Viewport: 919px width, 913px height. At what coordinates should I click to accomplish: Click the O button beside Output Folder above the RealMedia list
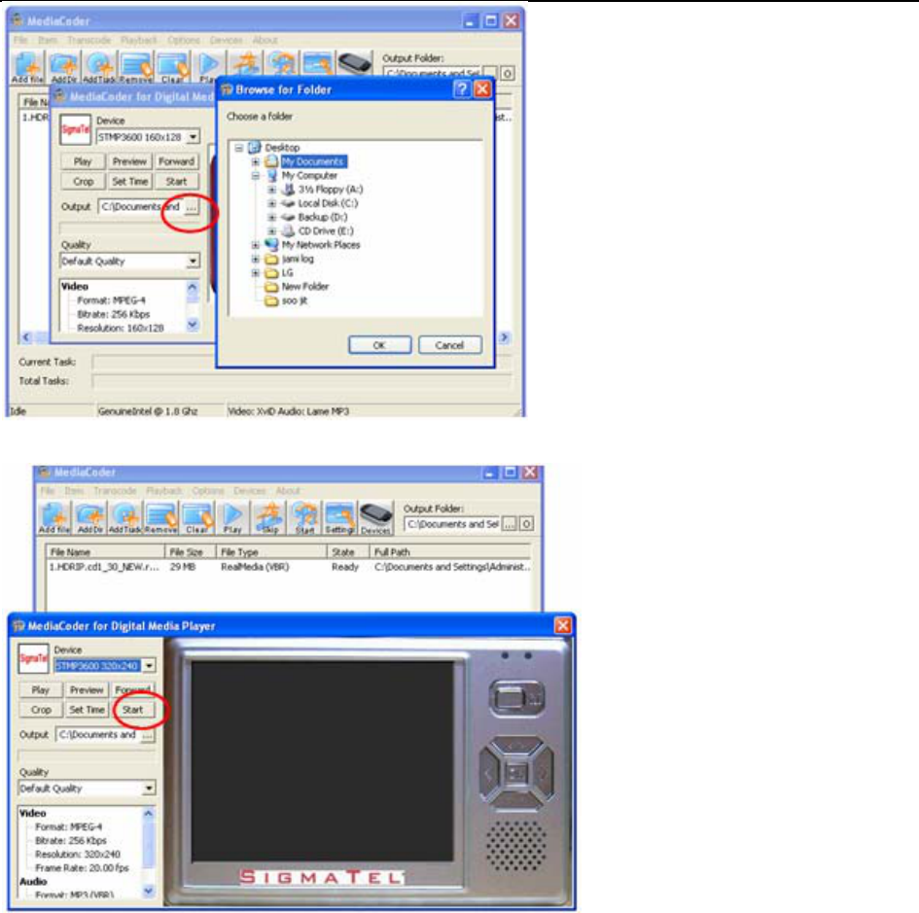pos(526,524)
